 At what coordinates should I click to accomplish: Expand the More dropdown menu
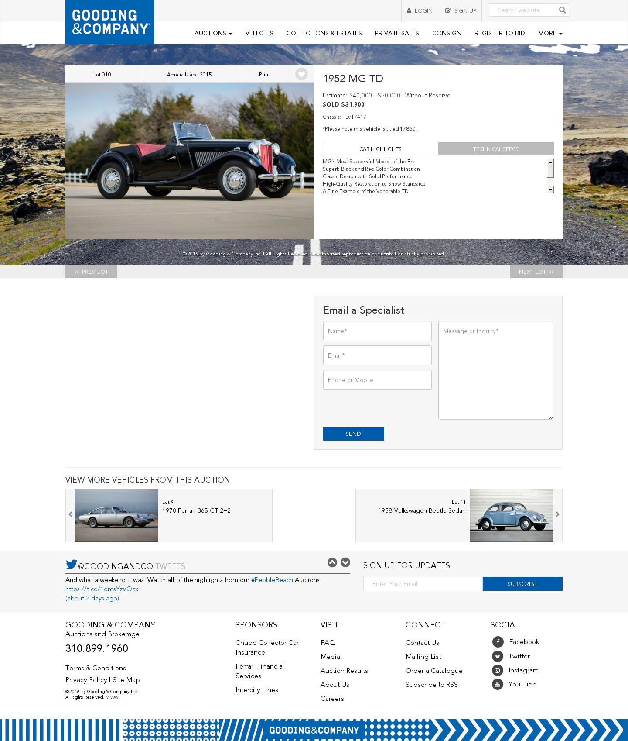coord(550,33)
